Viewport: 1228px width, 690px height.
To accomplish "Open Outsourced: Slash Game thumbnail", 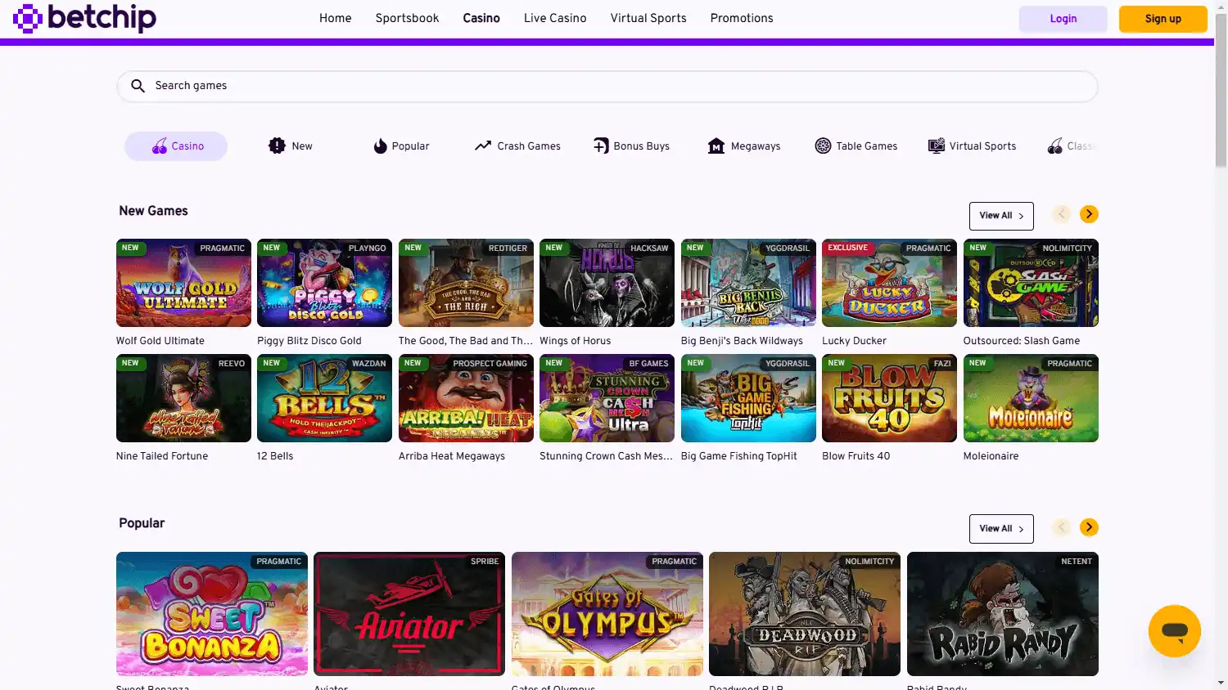I will click(1031, 283).
